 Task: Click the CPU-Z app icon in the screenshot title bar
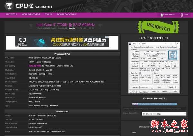pos(130,44)
